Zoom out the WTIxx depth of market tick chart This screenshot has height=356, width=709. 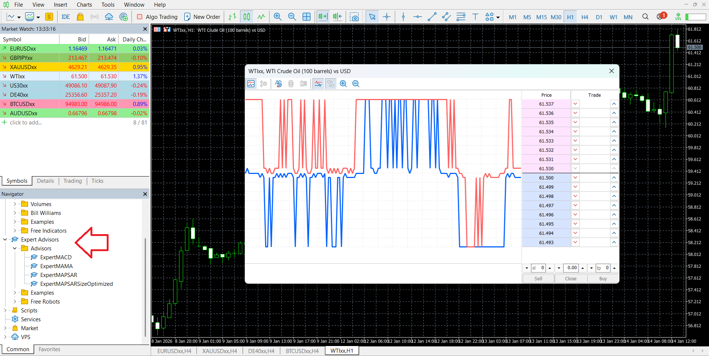[x=356, y=84]
